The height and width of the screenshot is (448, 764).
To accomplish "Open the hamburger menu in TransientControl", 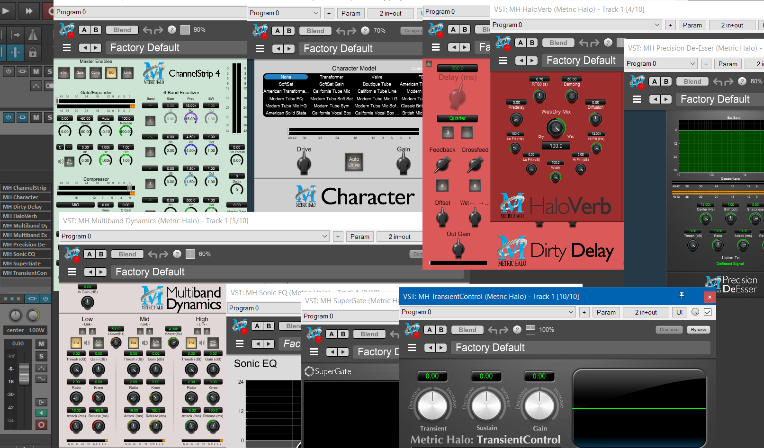I will 412,348.
